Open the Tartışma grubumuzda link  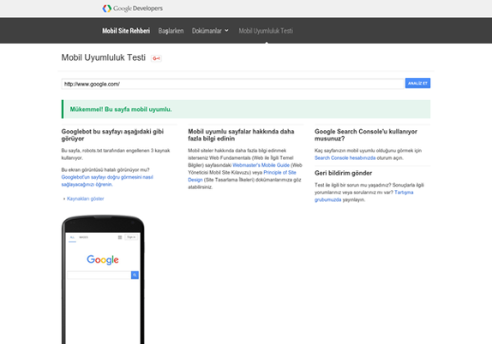[364, 196]
